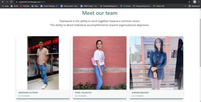Click the Meet our team heading
Viewport: 201px width, 102px height.
[x=100, y=13]
